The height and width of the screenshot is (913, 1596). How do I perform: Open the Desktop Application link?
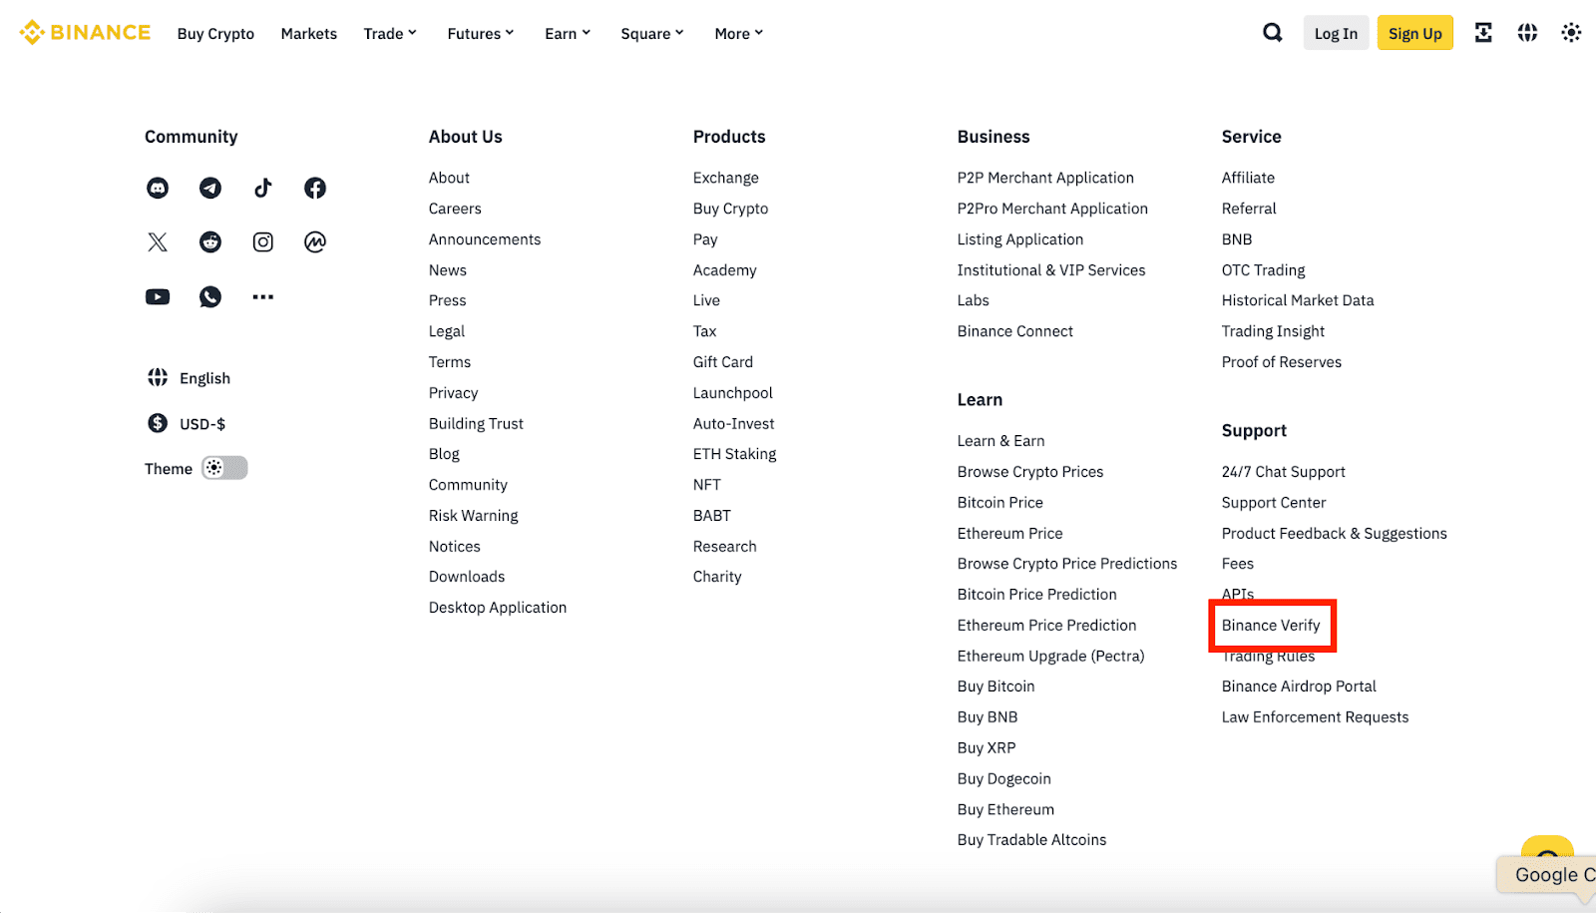pyautogui.click(x=498, y=608)
